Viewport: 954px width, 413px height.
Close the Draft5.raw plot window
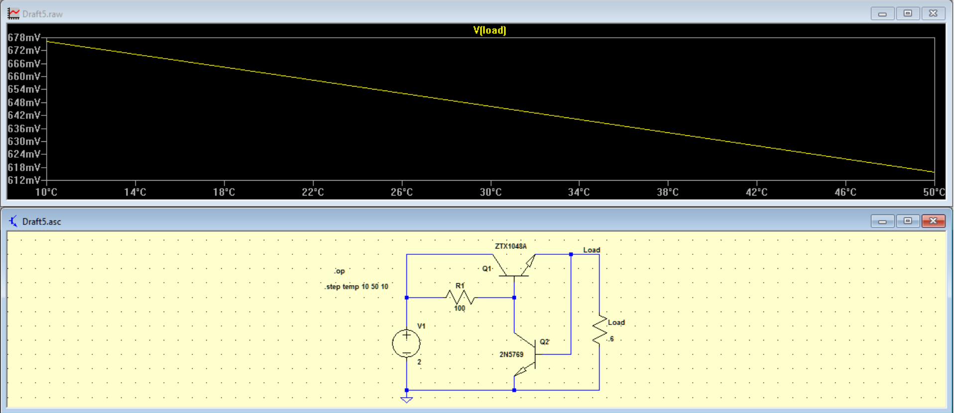(x=933, y=13)
